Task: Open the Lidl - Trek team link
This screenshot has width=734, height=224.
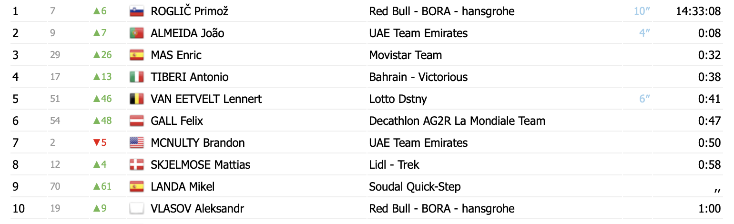Action: [394, 164]
